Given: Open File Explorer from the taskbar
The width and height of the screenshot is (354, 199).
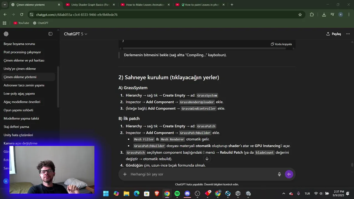Looking at the screenshot, I should coord(126,193).
